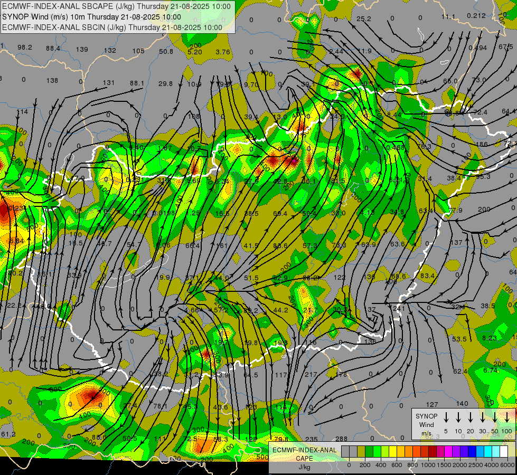The width and height of the screenshot is (517, 475).
Task: Click the m/s unit in wind legend
Action: click(x=426, y=433)
